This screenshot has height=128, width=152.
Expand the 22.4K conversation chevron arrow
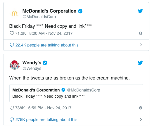(x=141, y=45)
